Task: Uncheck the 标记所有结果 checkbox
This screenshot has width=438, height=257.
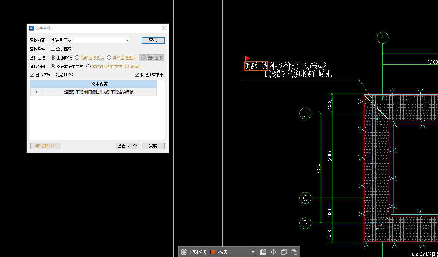Action: click(x=137, y=75)
